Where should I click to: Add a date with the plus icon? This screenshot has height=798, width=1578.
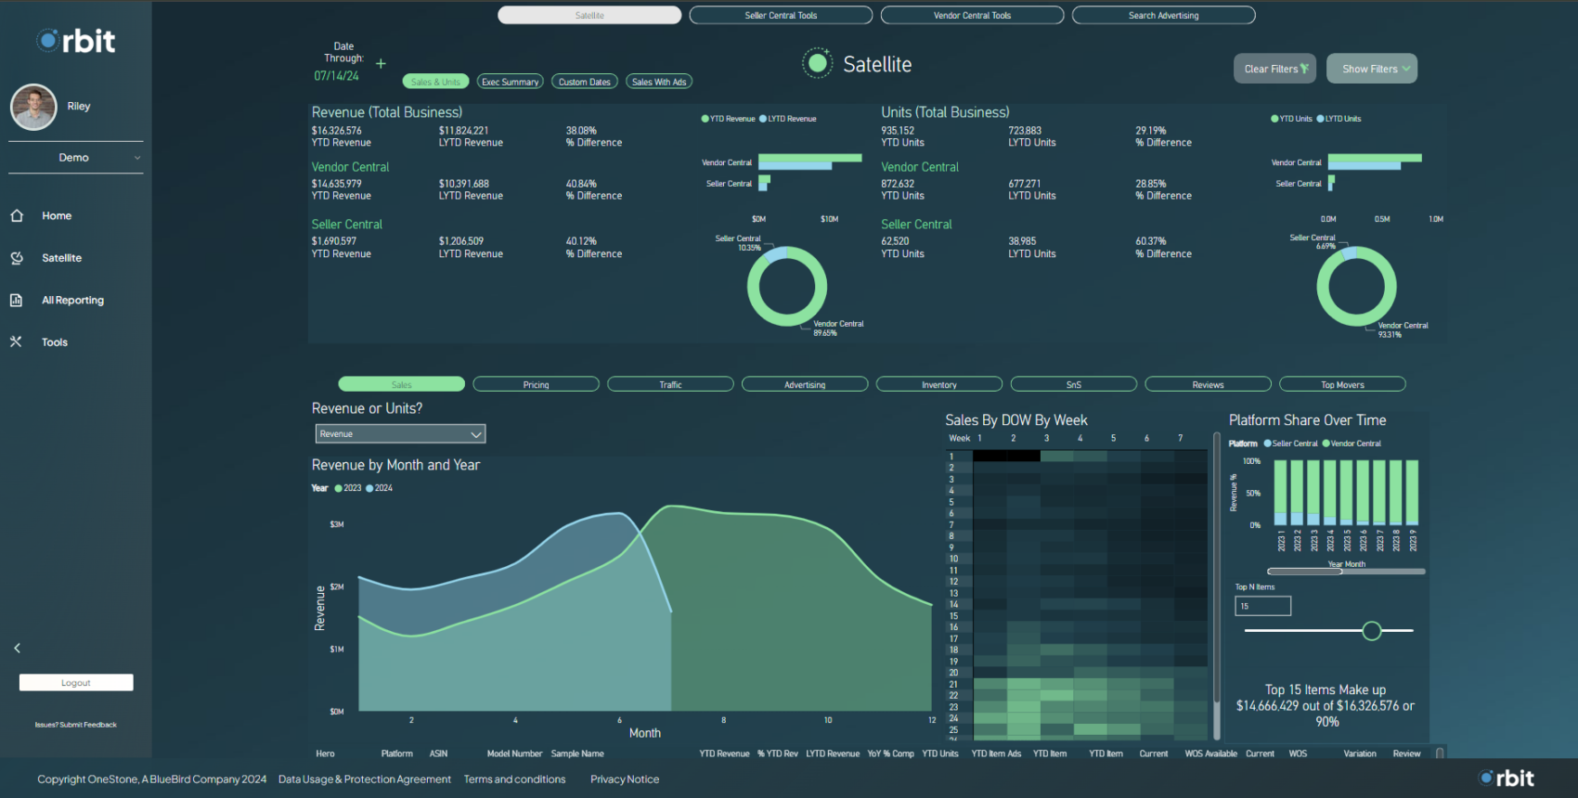381,63
